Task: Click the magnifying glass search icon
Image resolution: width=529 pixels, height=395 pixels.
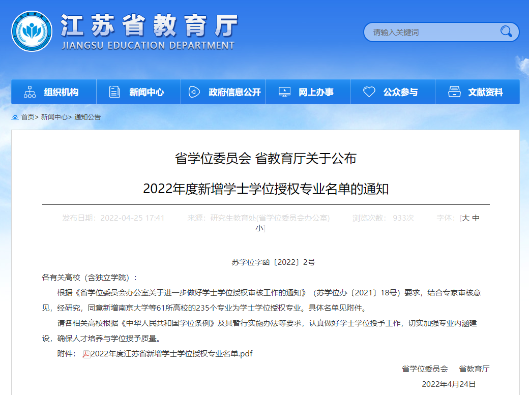Action: tap(506, 32)
